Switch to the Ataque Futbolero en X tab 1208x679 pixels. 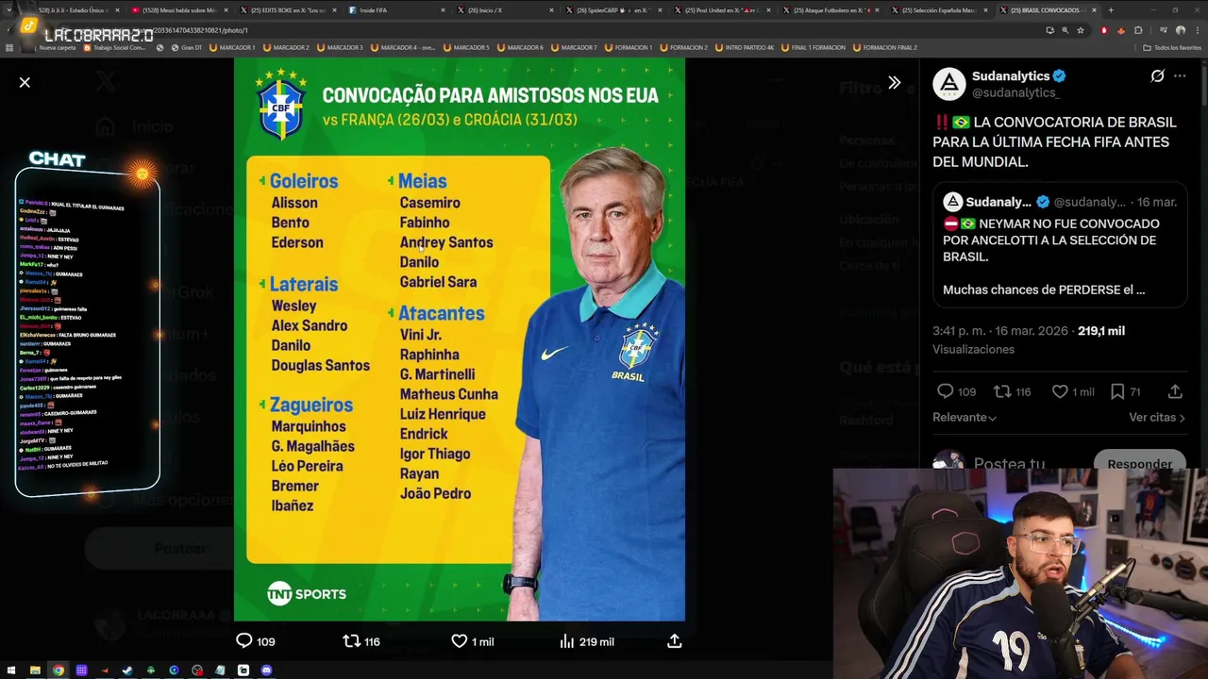[x=833, y=10]
